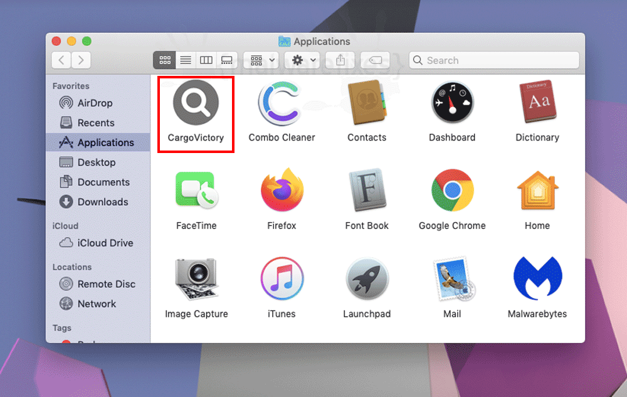
Task: Open the gear Action menu dropdown
Action: tap(302, 60)
